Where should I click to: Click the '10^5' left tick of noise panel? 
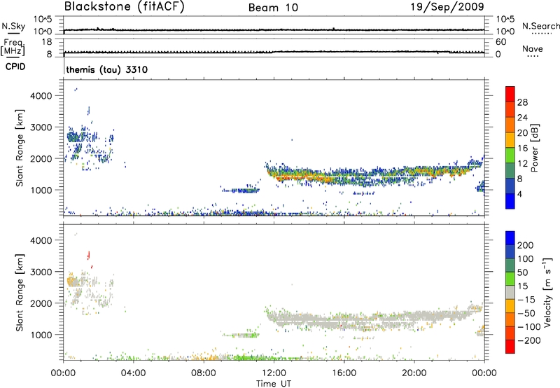click(x=43, y=20)
